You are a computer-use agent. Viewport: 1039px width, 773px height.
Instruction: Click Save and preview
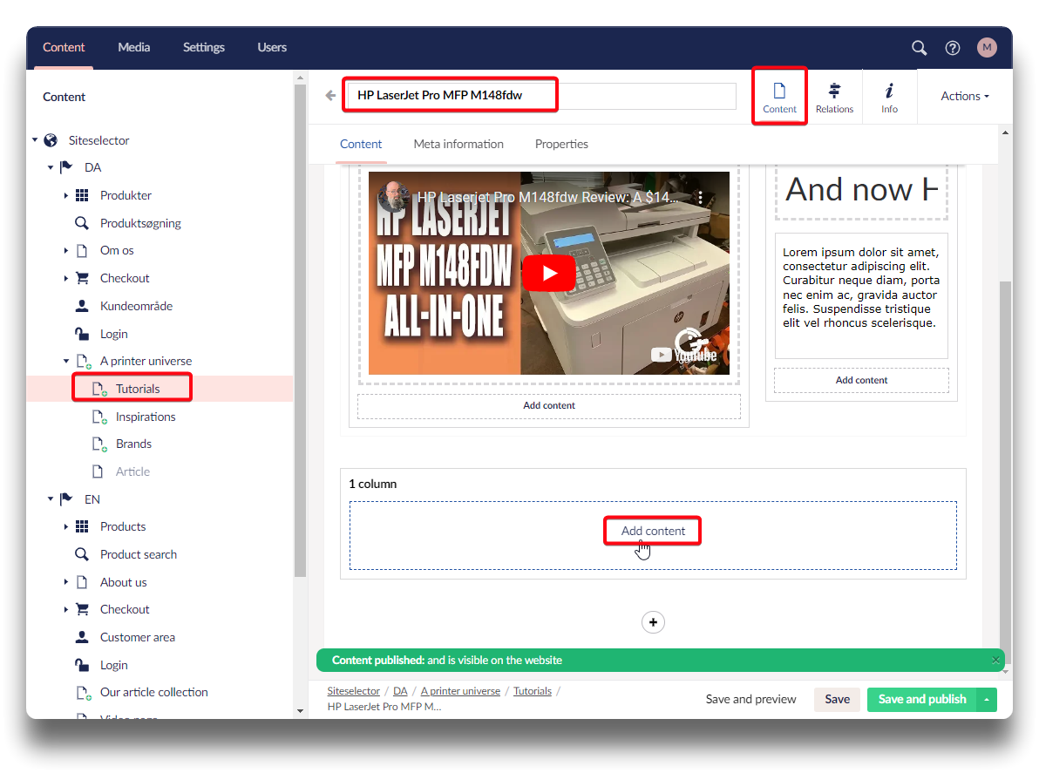click(x=750, y=700)
